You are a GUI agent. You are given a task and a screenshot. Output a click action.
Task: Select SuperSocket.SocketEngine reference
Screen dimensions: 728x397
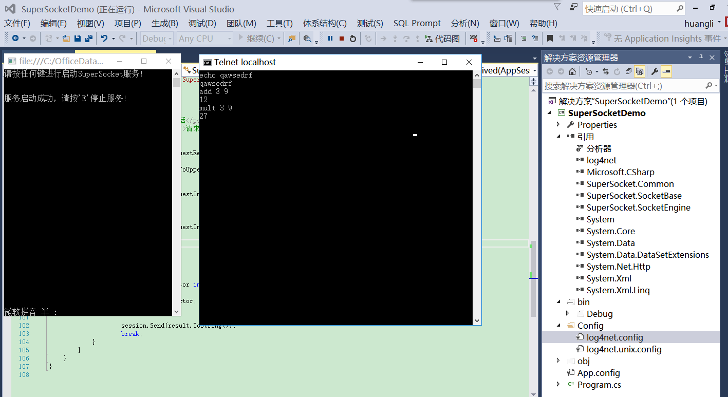tap(639, 207)
